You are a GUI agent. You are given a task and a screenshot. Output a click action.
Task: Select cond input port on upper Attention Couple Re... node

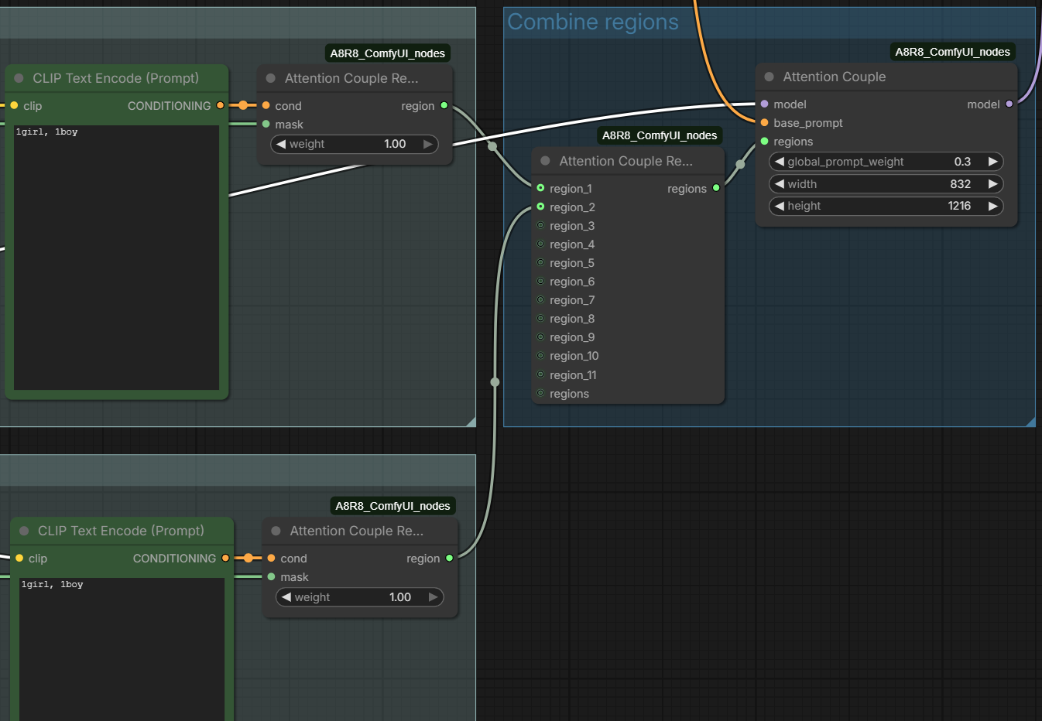pyautogui.click(x=266, y=105)
